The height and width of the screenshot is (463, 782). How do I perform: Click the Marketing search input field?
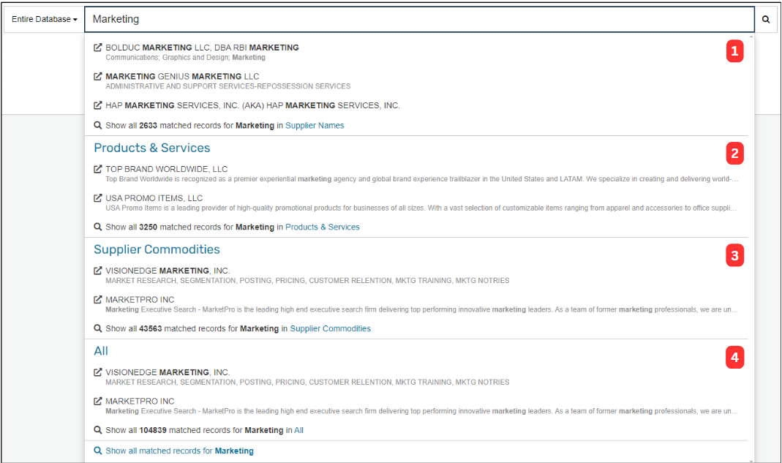[x=419, y=20]
